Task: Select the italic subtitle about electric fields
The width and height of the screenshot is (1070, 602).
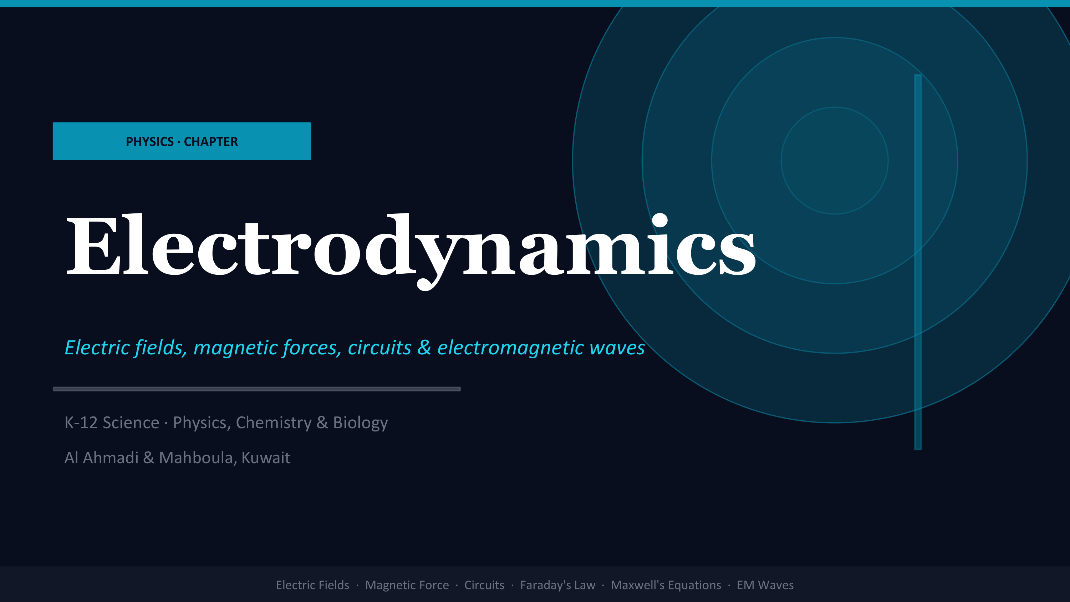Action: (x=354, y=347)
